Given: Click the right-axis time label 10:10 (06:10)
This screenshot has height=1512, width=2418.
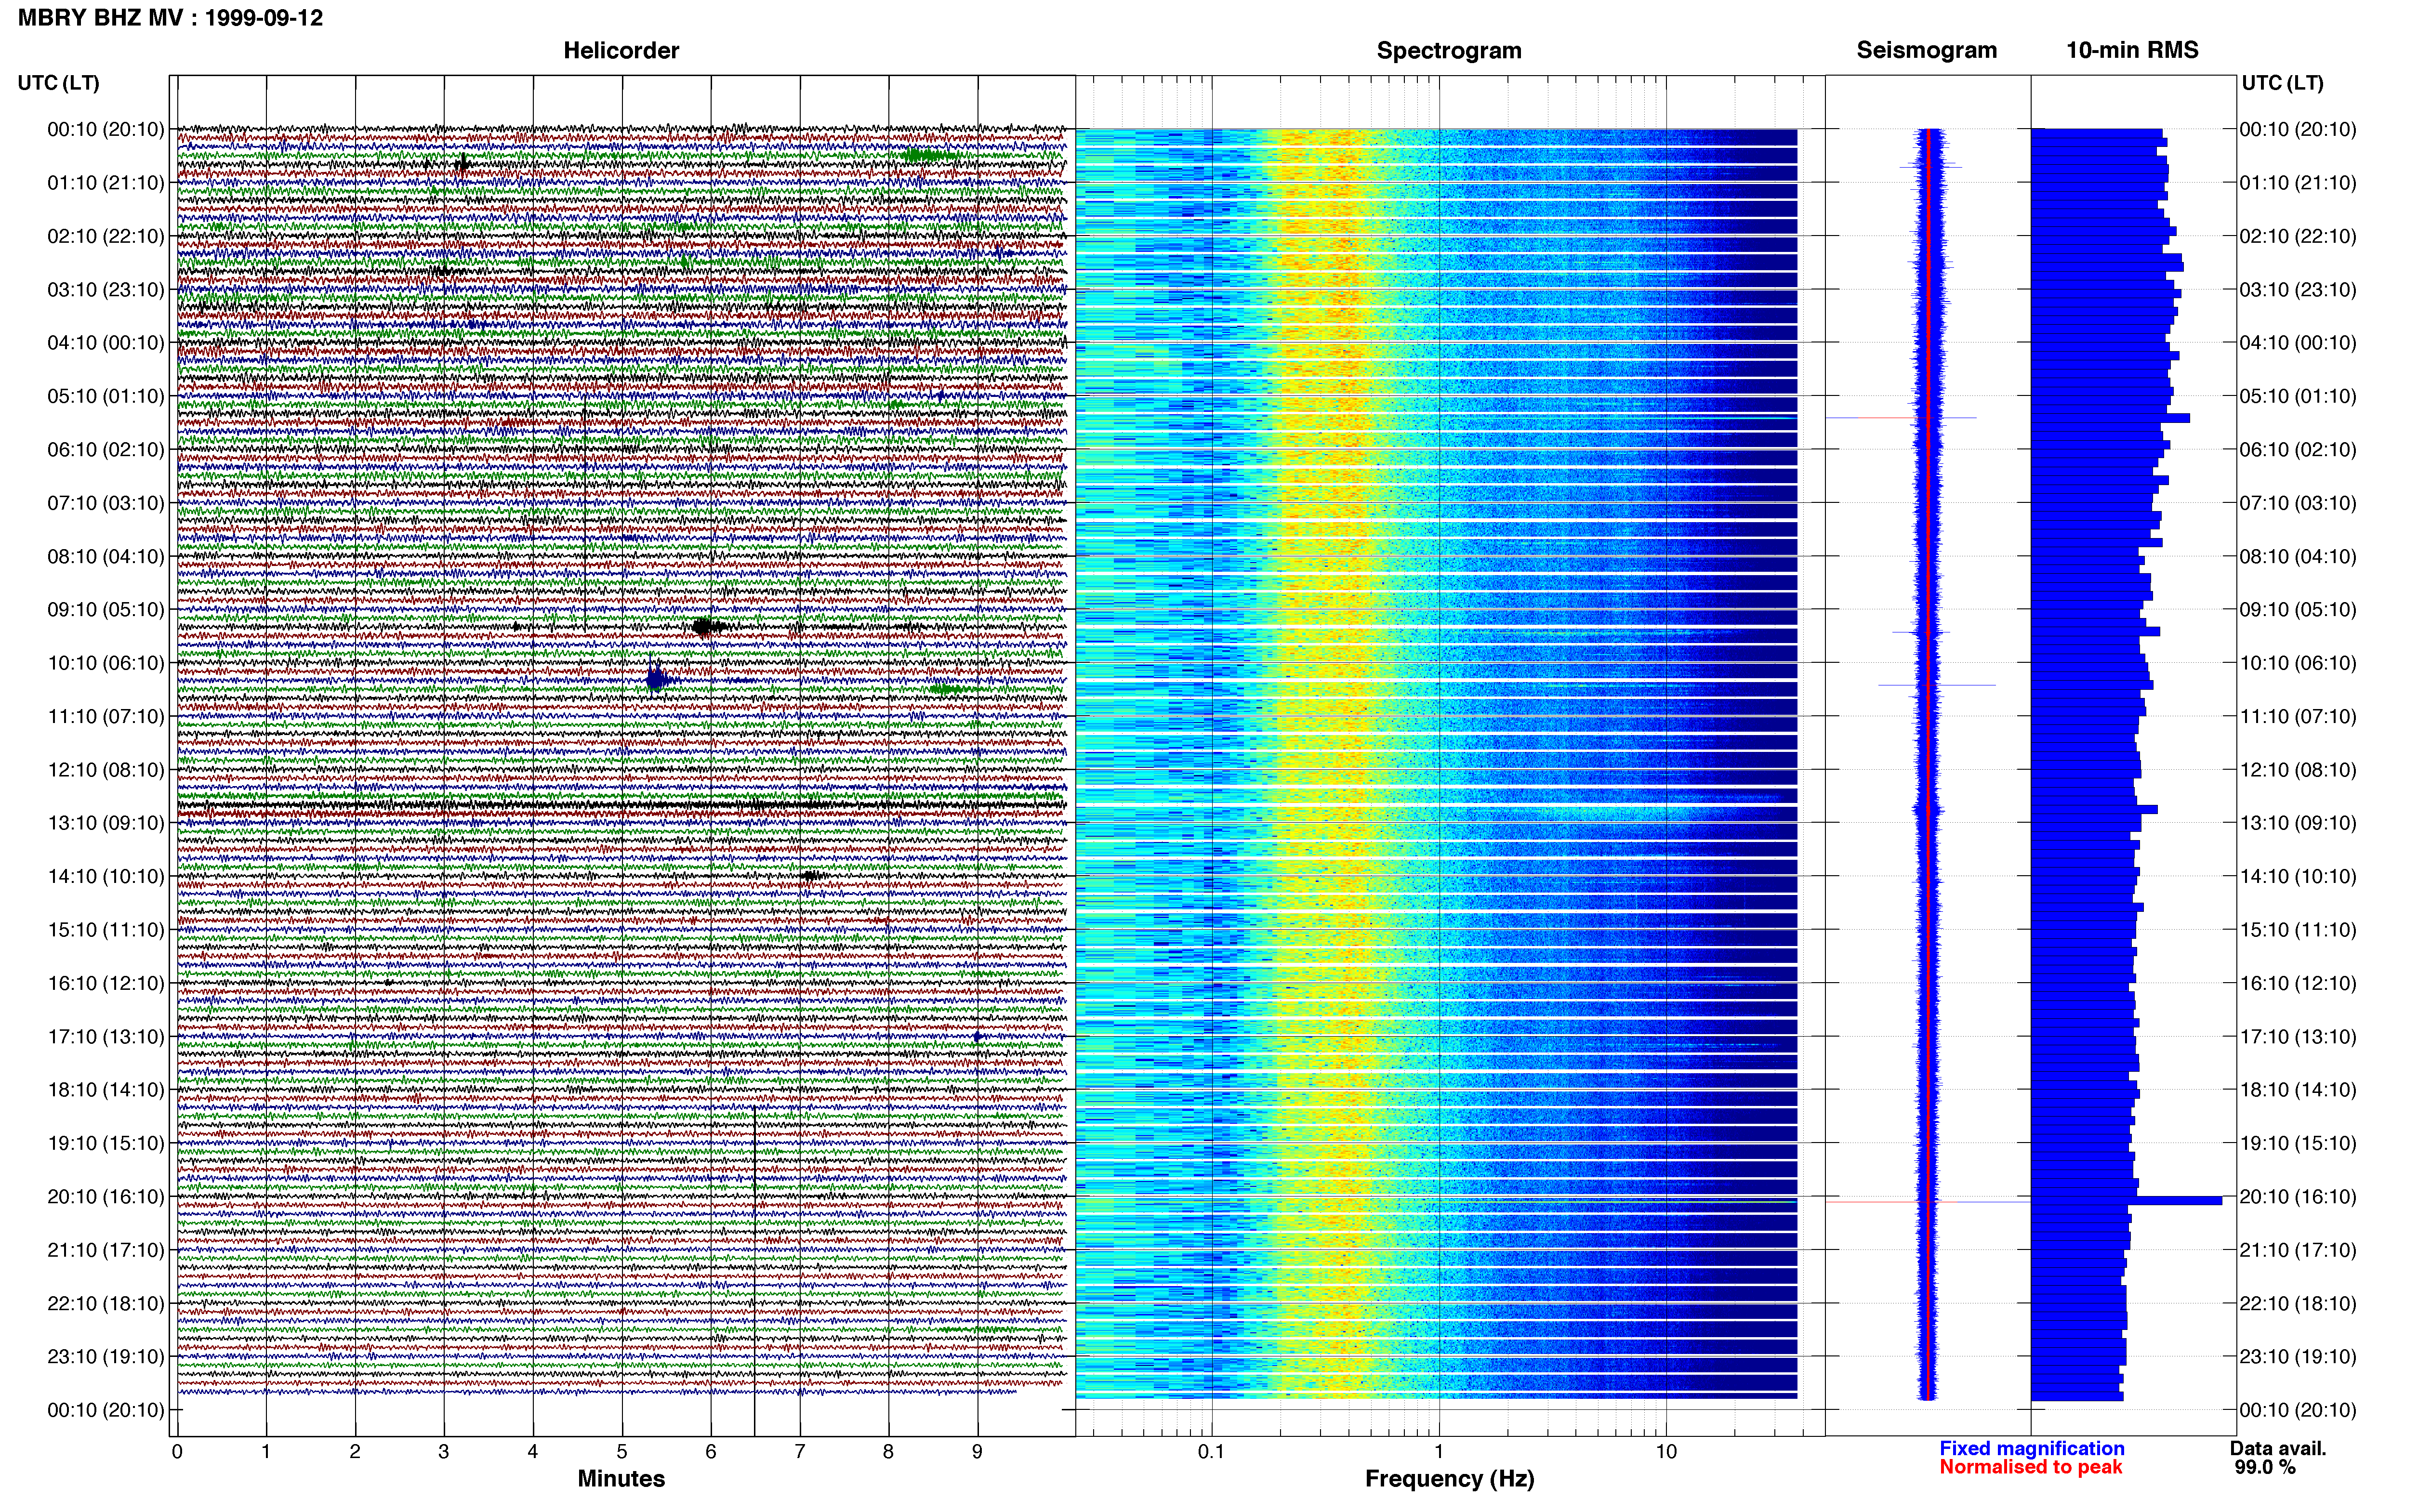Looking at the screenshot, I should coord(2298,663).
